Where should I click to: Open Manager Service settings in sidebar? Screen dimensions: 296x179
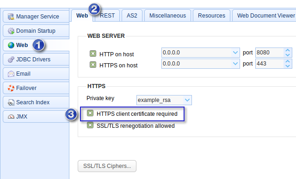[36, 17]
